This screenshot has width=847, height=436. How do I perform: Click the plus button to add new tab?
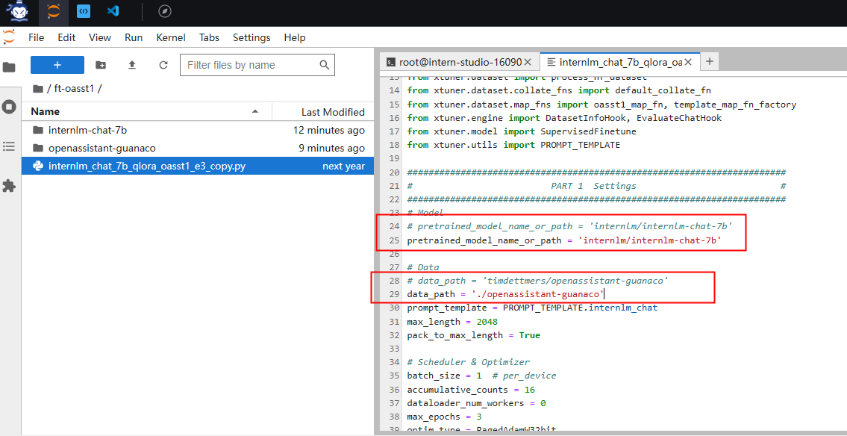[x=710, y=61]
